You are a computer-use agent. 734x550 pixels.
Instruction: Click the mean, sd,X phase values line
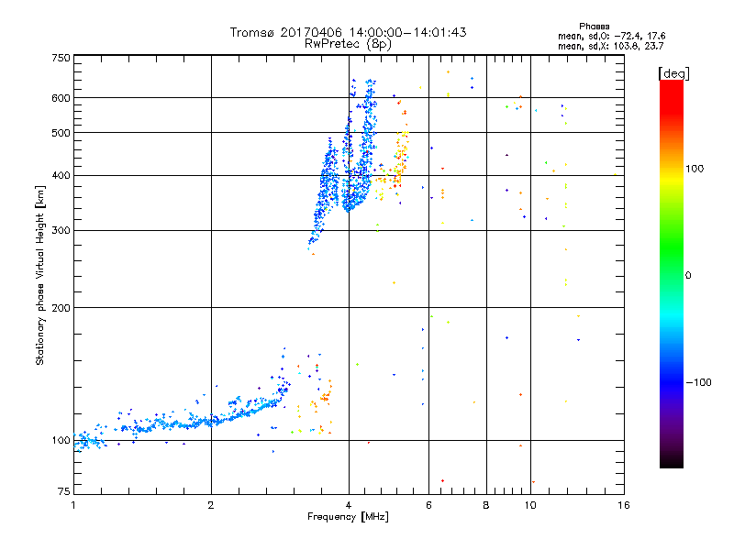coord(610,46)
